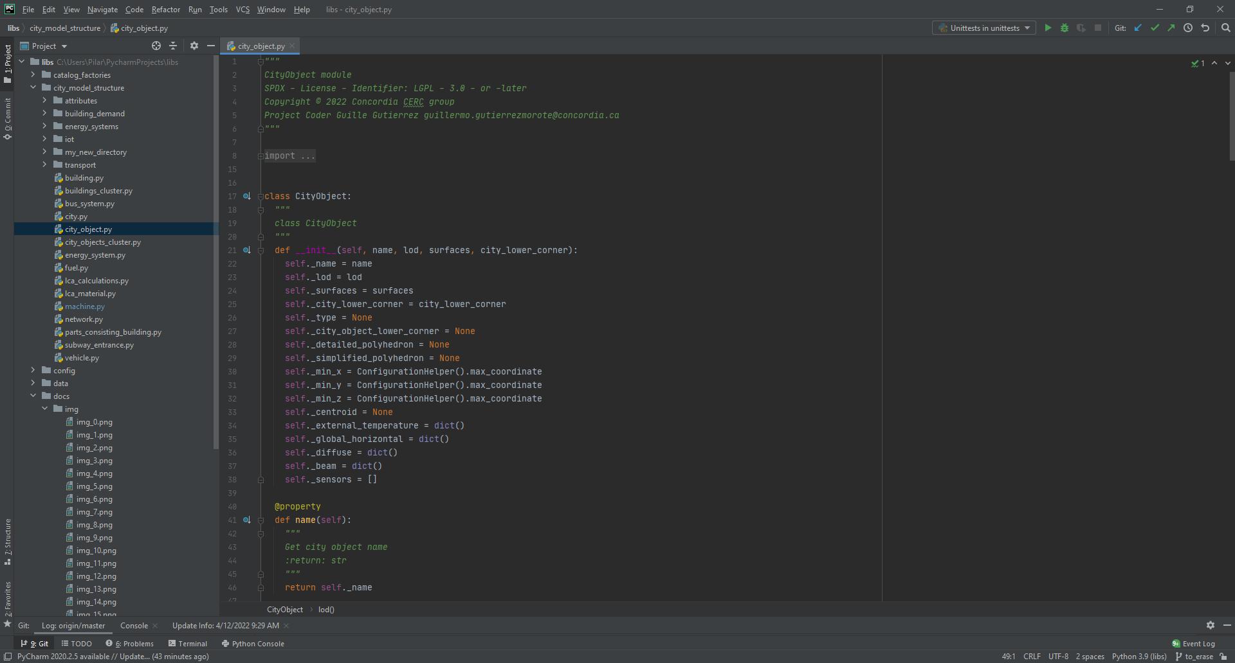Go to next highlighted problem arrow

(1228, 63)
